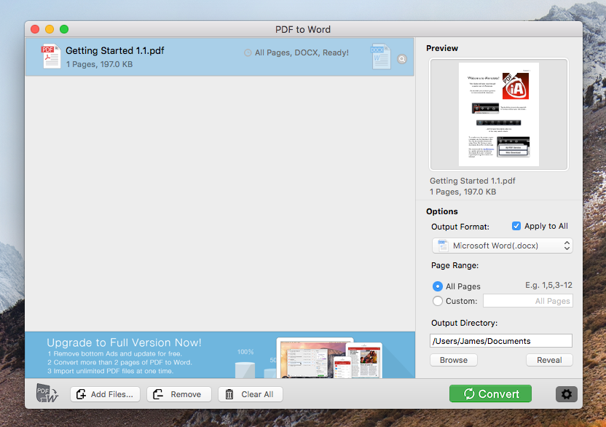Close the PDF to Word window
606x427 pixels.
[35, 29]
